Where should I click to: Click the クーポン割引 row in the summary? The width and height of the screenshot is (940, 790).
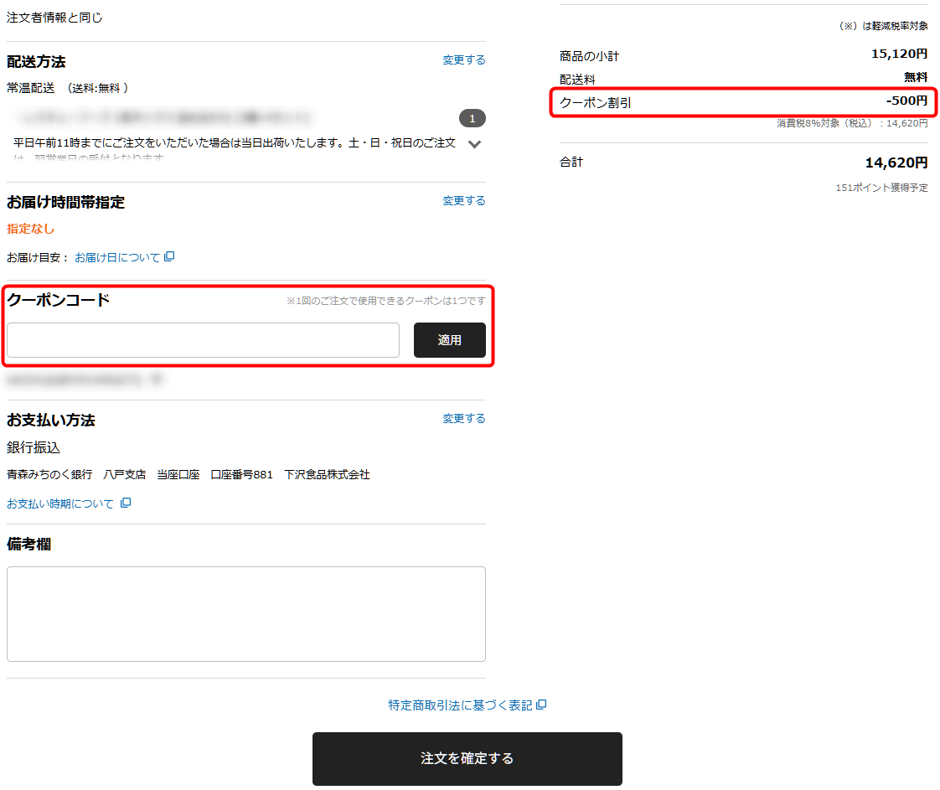pyautogui.click(x=743, y=102)
